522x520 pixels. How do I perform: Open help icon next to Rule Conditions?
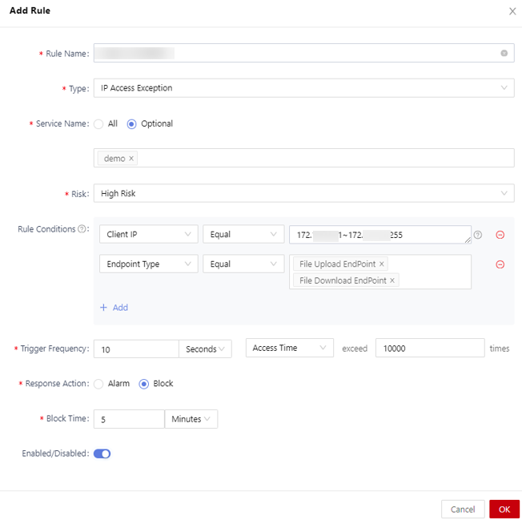(x=82, y=229)
